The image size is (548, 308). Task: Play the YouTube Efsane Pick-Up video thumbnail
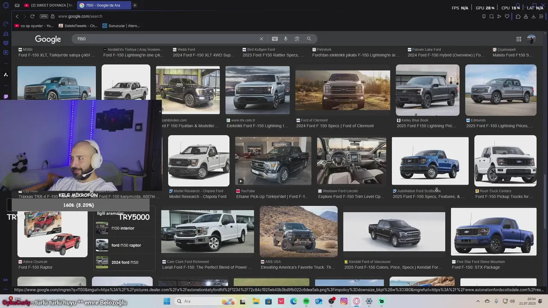pos(273,161)
